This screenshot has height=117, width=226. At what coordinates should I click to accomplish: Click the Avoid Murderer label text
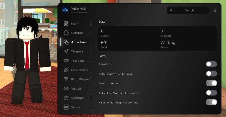[108, 84]
